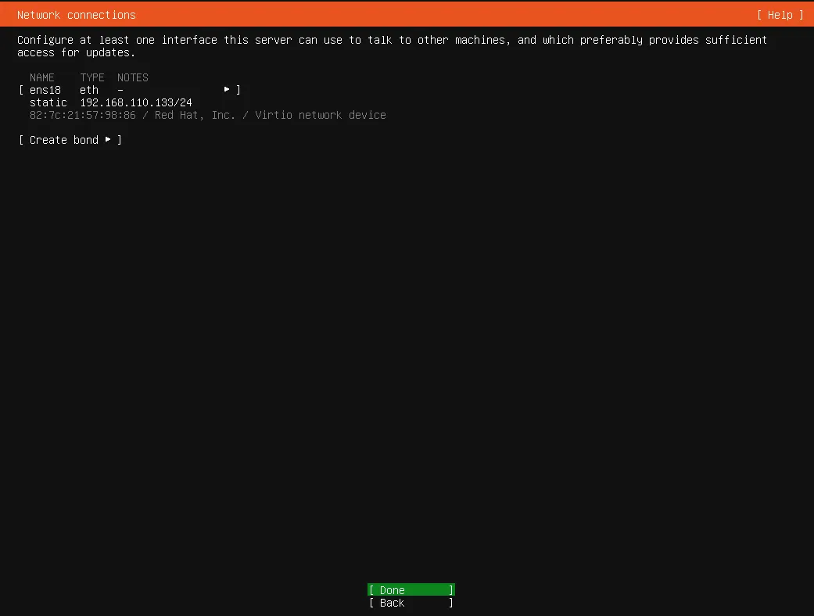Viewport: 814px width, 616px height.
Task: Select the static configuration row
Action: point(48,102)
